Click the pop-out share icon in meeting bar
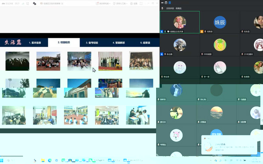The image size is (263, 164). click(28, 4)
